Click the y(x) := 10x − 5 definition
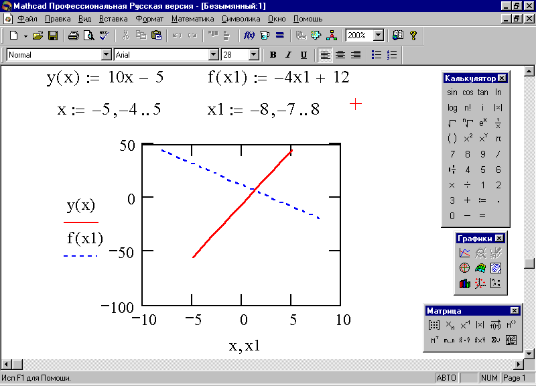The image size is (536, 386). [105, 78]
